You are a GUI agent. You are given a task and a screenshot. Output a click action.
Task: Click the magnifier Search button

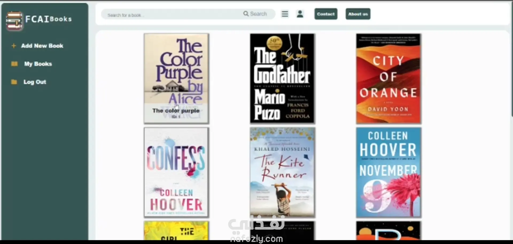(255, 14)
